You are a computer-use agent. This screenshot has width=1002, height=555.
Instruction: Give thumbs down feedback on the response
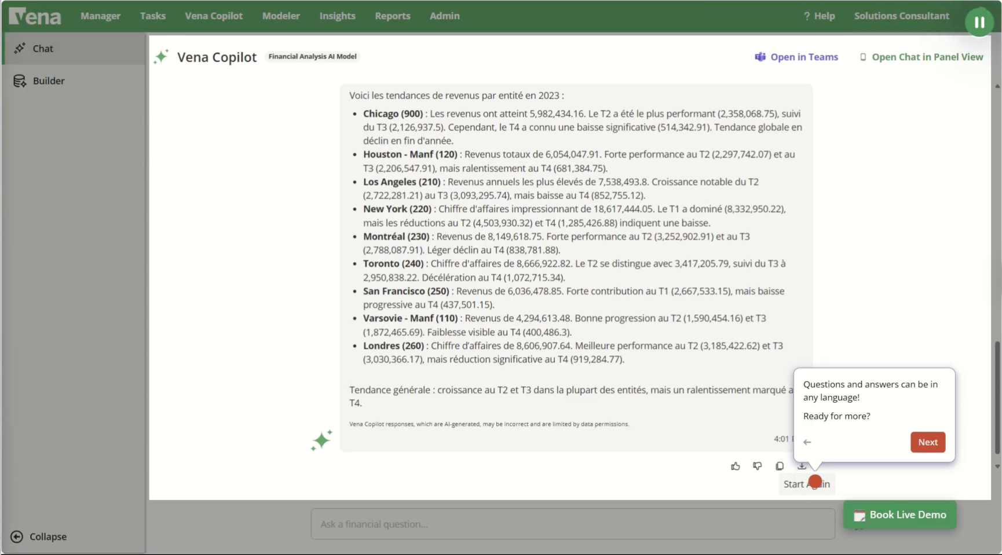pos(758,466)
